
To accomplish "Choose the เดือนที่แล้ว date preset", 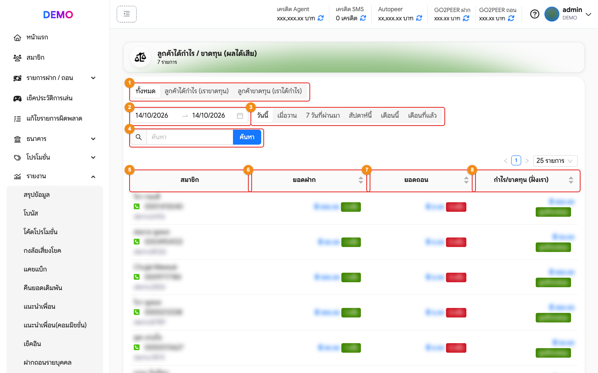I will coord(422,116).
